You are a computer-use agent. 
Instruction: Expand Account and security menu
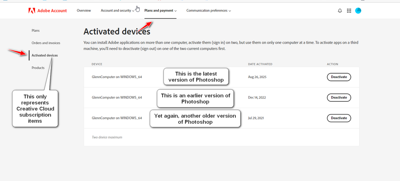pyautogui.click(x=118, y=10)
